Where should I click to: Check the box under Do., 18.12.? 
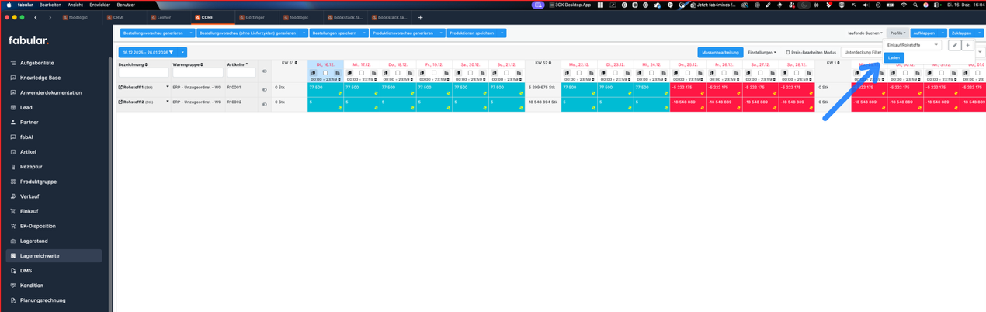click(398, 73)
